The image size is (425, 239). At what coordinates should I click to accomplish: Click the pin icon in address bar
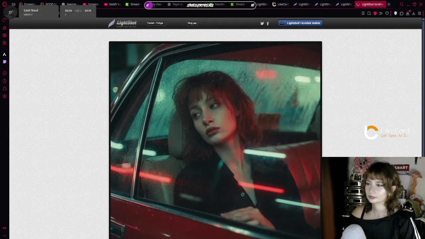click(x=363, y=13)
